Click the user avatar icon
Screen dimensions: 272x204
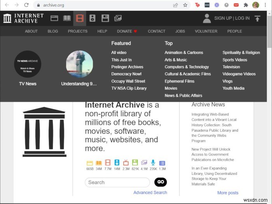[207, 18]
